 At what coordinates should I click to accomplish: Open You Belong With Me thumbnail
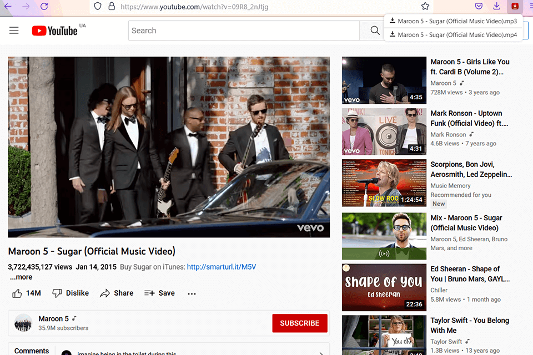[x=384, y=335]
